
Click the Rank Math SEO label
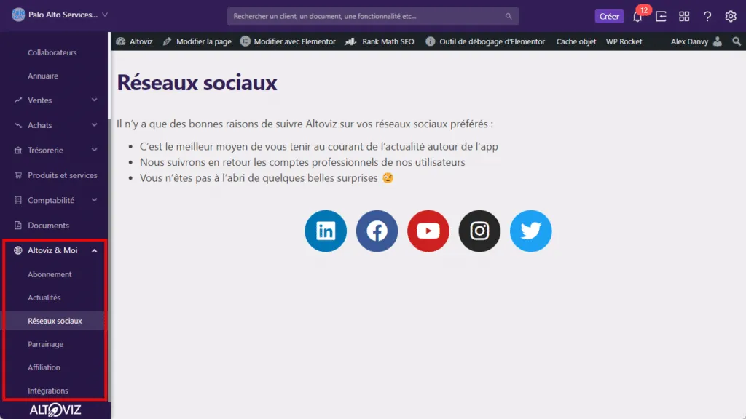[388, 41]
